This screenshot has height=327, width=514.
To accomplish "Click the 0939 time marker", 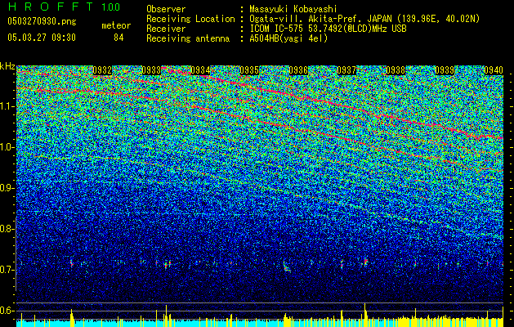I will pyautogui.click(x=445, y=70).
